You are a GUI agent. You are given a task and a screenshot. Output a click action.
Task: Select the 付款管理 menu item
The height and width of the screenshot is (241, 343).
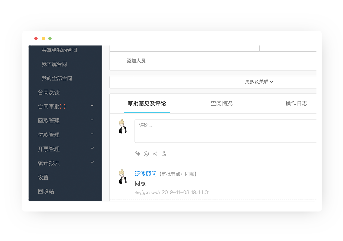pyautogui.click(x=48, y=135)
